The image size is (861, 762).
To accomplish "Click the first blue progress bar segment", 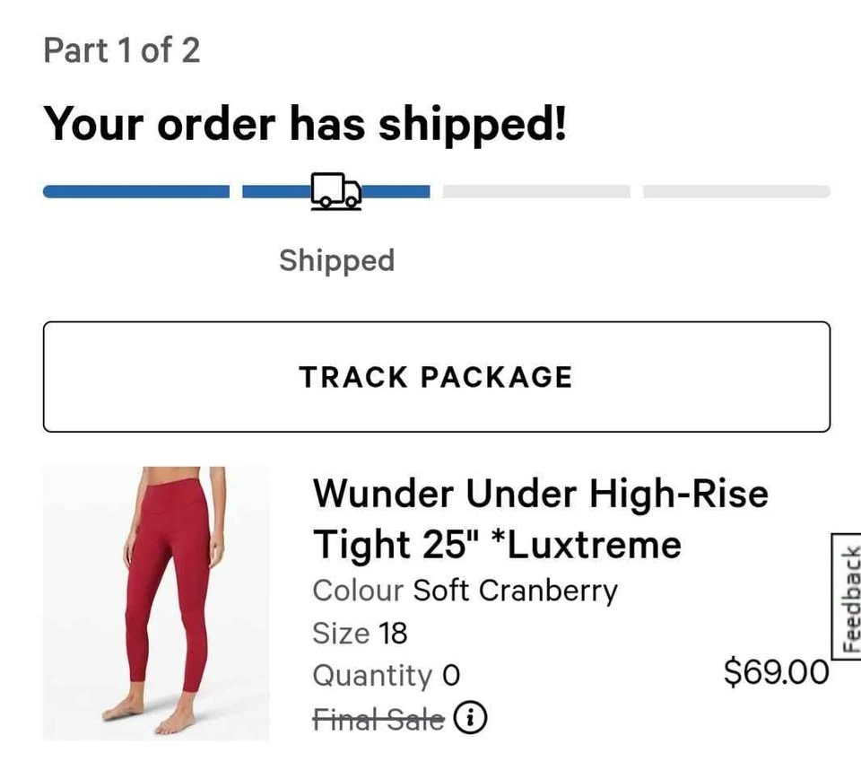I will pyautogui.click(x=136, y=191).
